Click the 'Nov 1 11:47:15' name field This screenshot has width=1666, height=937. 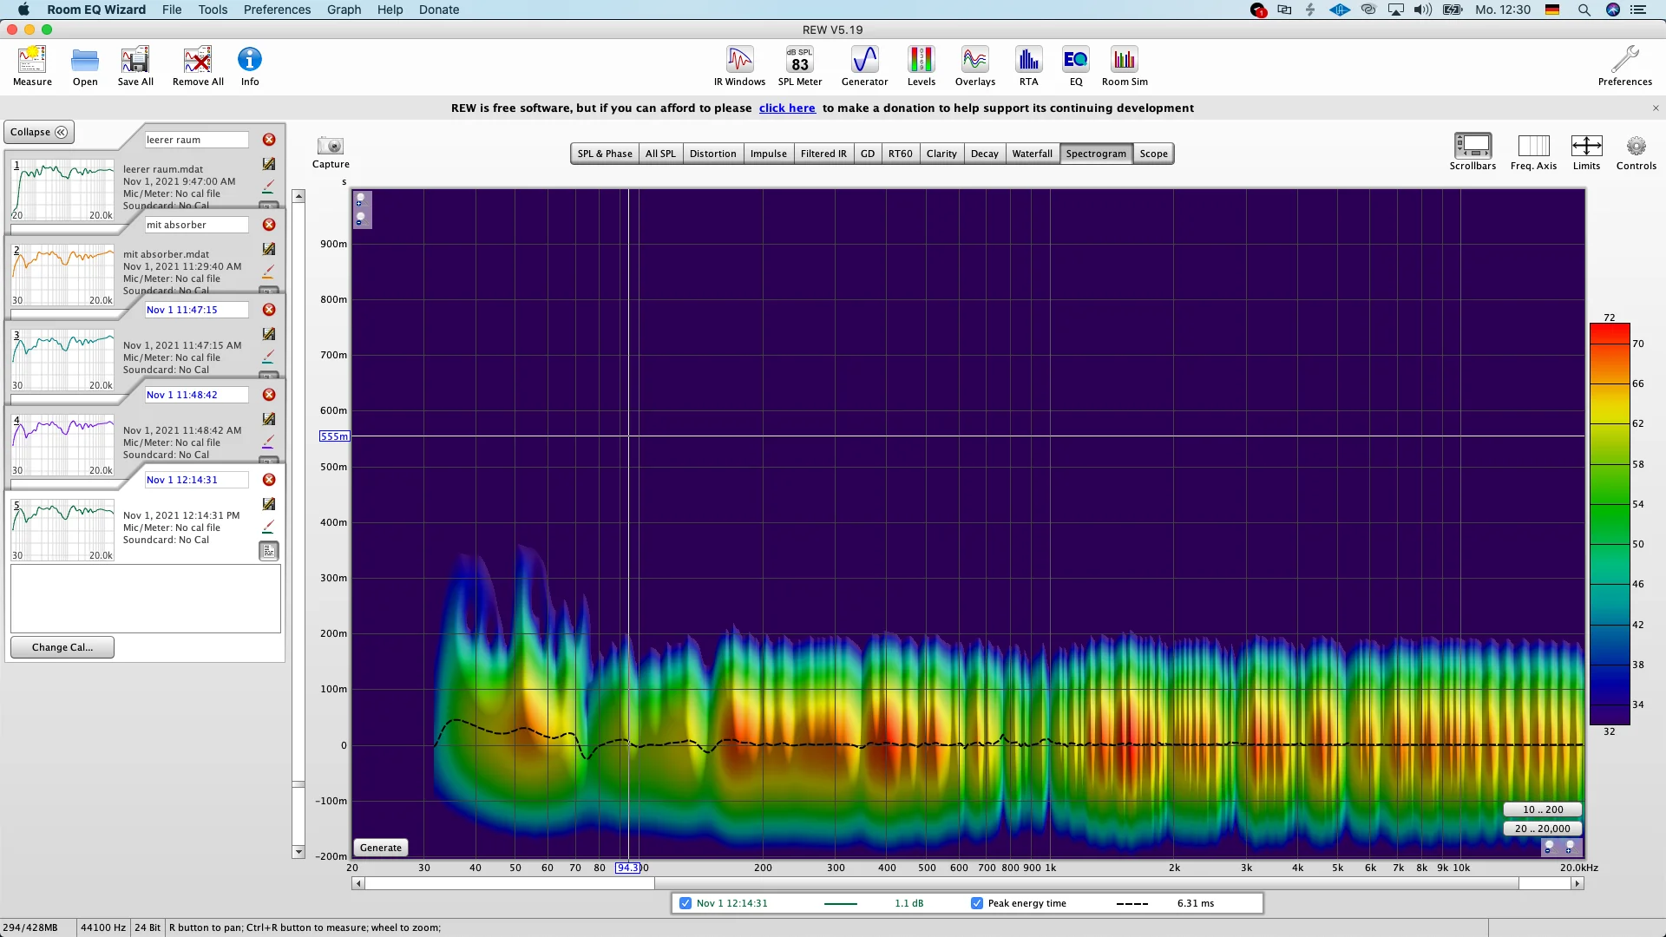[196, 310]
